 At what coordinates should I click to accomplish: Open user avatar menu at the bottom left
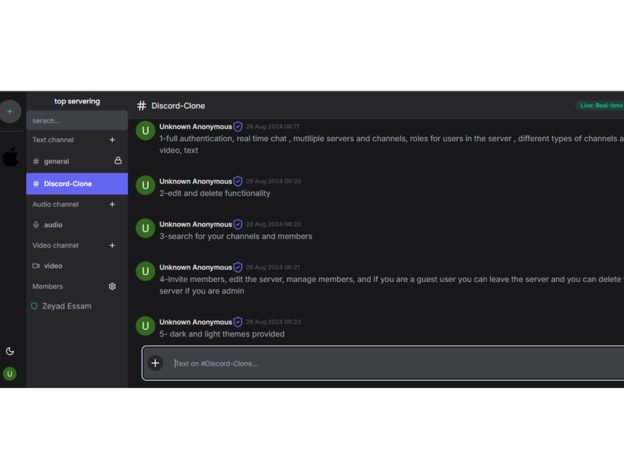[9, 374]
